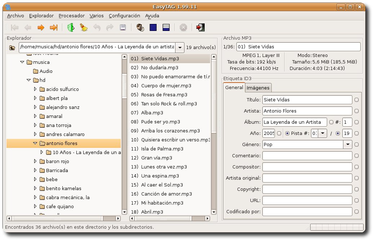This screenshot has width=374, height=241.
Task: Select the amaral folder in tree
Action: click(54, 116)
